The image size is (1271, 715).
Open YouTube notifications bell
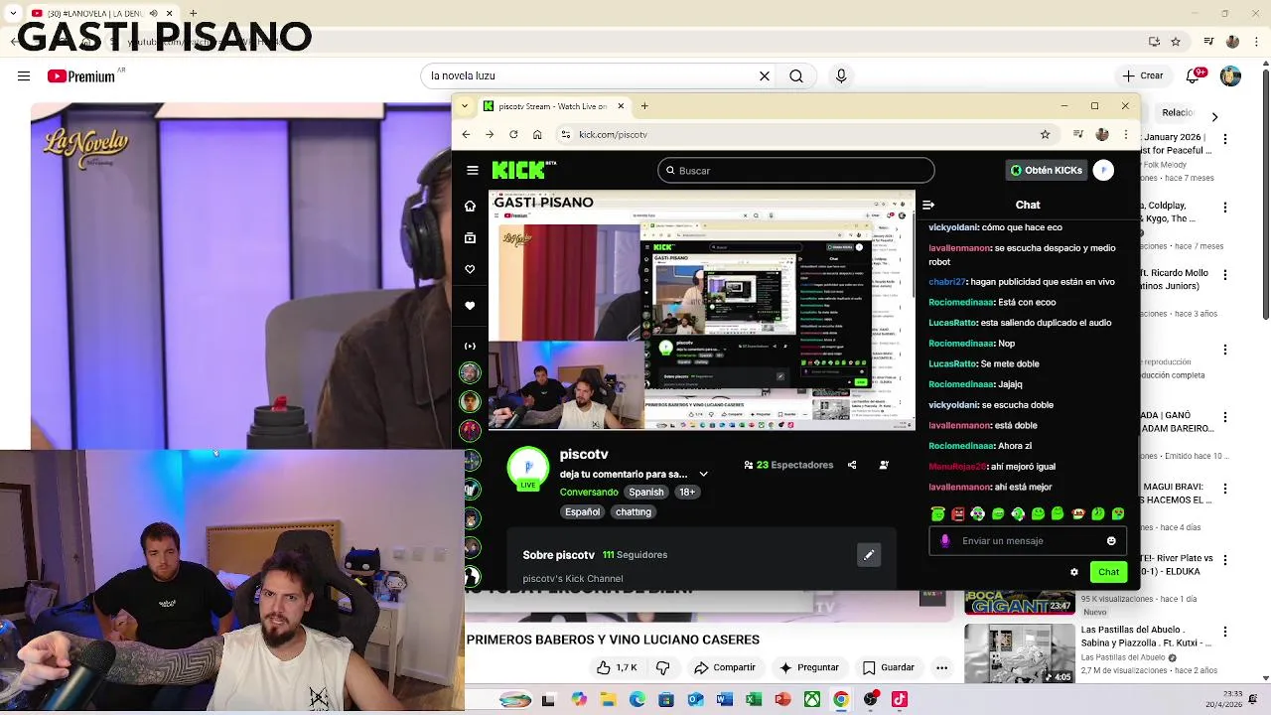coord(1196,75)
